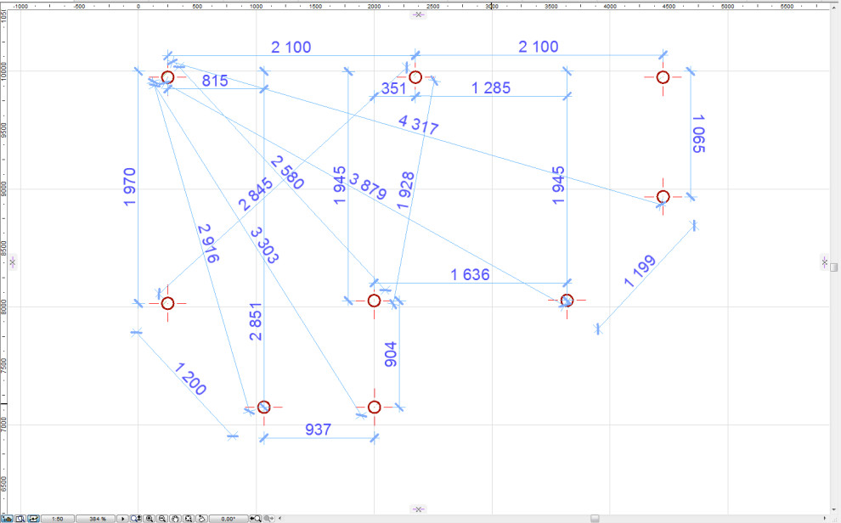Click the Zoom In magnifier icon
The height and width of the screenshot is (523, 841).
click(x=150, y=518)
